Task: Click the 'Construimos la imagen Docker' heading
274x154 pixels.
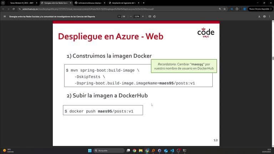Action: [109, 56]
